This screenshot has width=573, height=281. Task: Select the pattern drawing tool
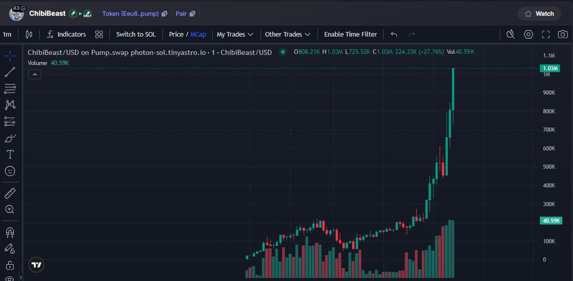click(x=10, y=105)
